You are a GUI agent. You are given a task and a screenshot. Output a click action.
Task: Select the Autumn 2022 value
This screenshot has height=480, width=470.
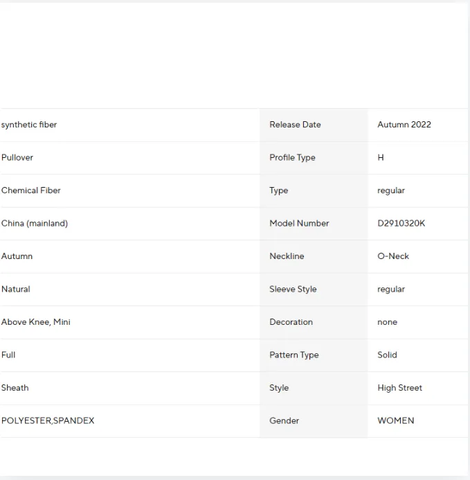coord(404,125)
